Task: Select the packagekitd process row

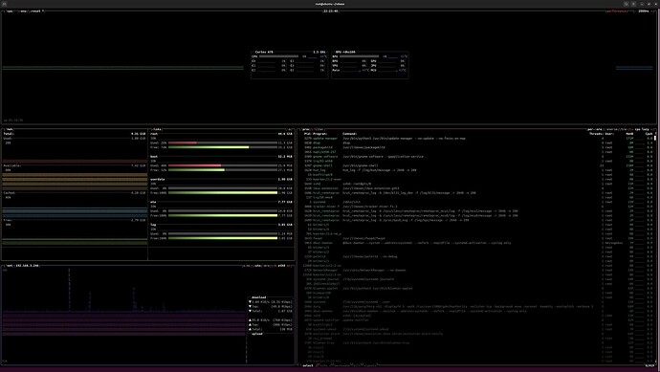Action: pos(477,147)
